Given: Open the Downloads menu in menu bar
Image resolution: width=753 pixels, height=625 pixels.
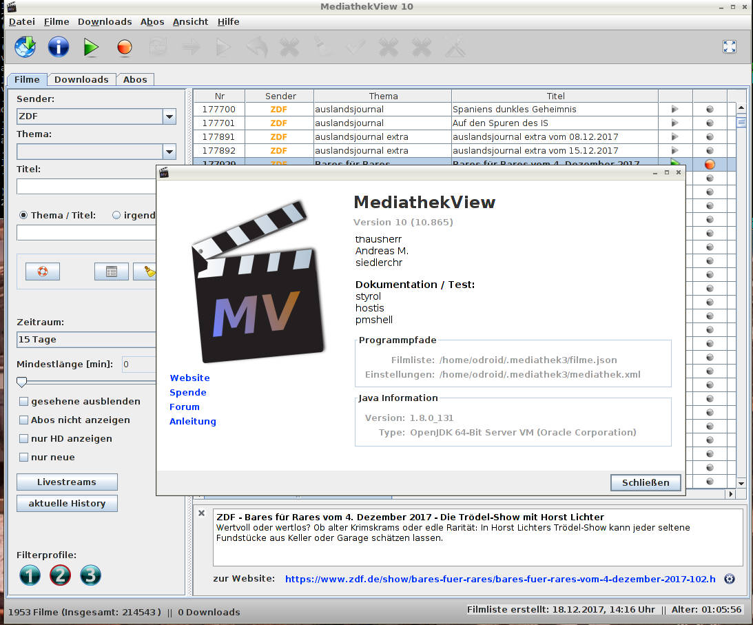Looking at the screenshot, I should (104, 21).
